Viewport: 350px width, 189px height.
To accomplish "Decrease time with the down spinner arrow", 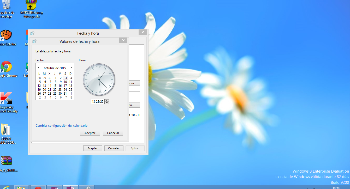I will coord(107,103).
